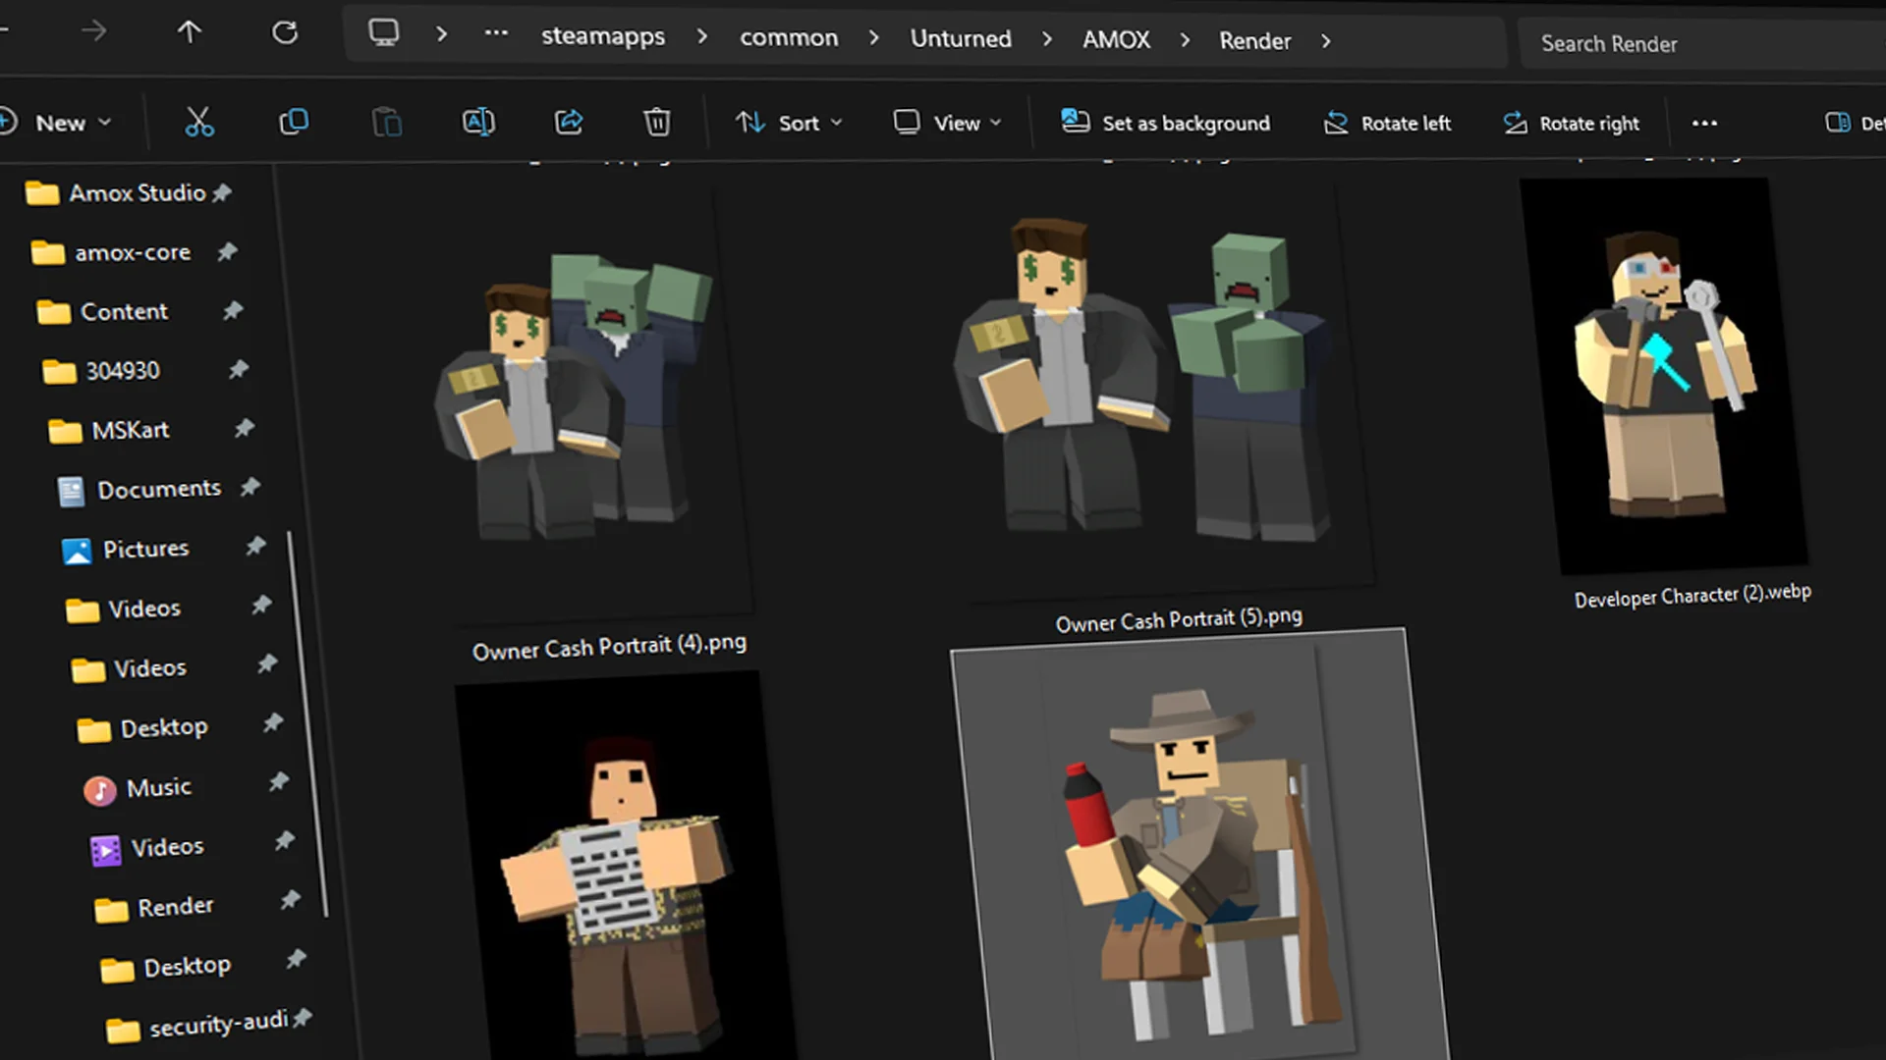The image size is (1886, 1060).
Task: Go forward with the right arrow
Action: (x=93, y=31)
